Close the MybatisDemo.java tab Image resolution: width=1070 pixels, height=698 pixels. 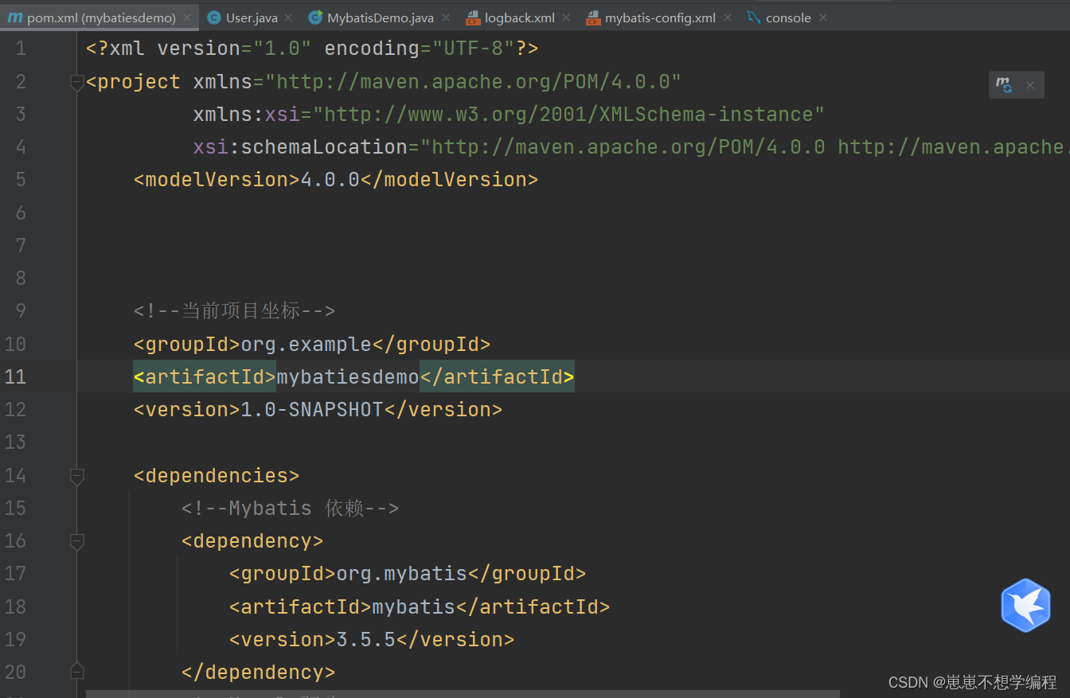[x=446, y=18]
